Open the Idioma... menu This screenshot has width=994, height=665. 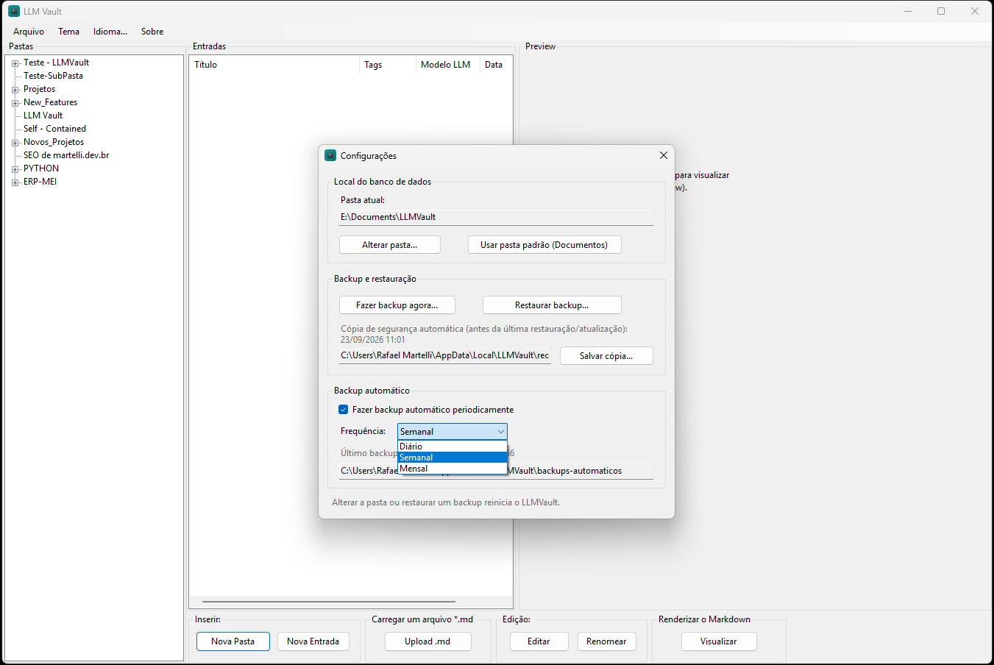tap(110, 32)
